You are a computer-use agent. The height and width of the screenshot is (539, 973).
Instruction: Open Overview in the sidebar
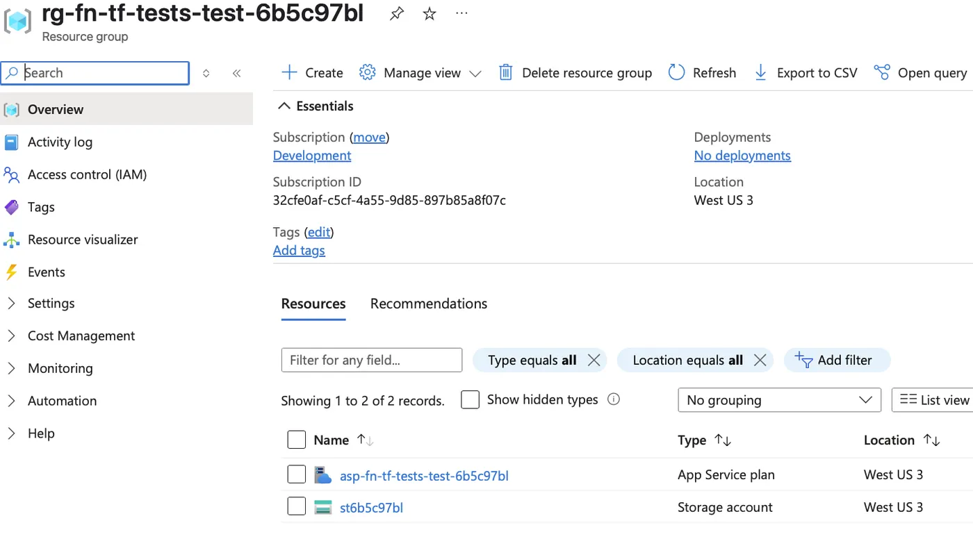[126, 110]
